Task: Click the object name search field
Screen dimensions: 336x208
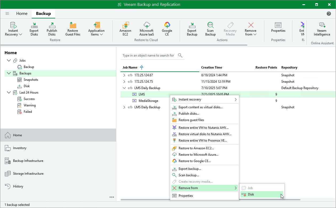Action: [148, 55]
